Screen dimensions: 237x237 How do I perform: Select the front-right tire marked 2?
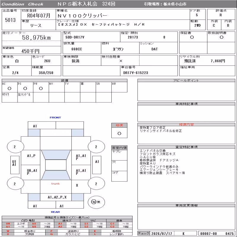tap(96, 147)
